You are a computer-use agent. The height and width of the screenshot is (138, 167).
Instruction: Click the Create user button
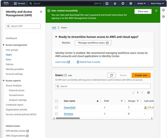(x=141, y=75)
